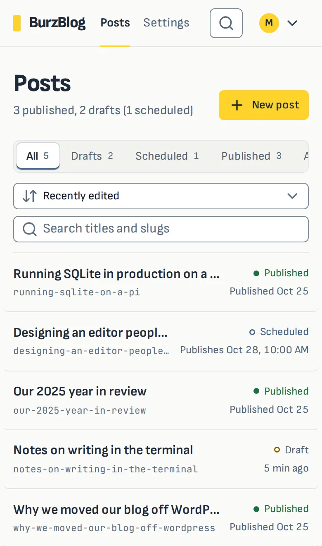Filter by Published tab
322x546 pixels.
251,156
